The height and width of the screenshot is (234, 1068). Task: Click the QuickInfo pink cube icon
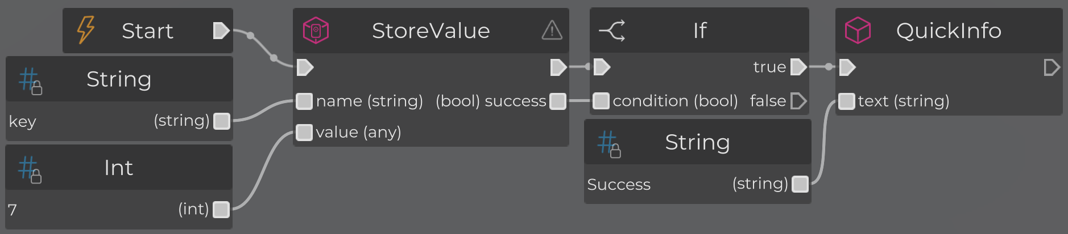click(858, 30)
